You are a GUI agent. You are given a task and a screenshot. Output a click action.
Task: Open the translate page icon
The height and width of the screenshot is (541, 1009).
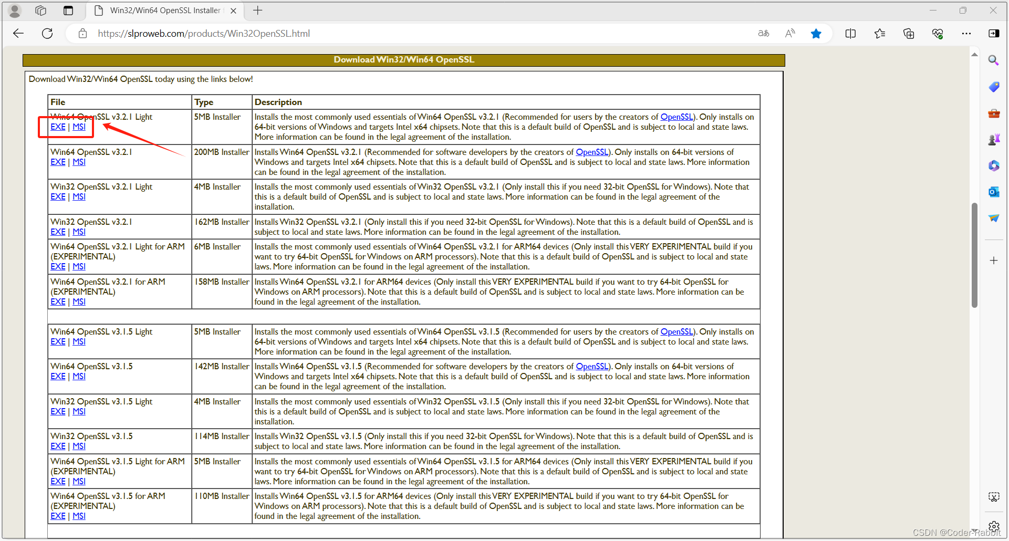click(x=764, y=34)
